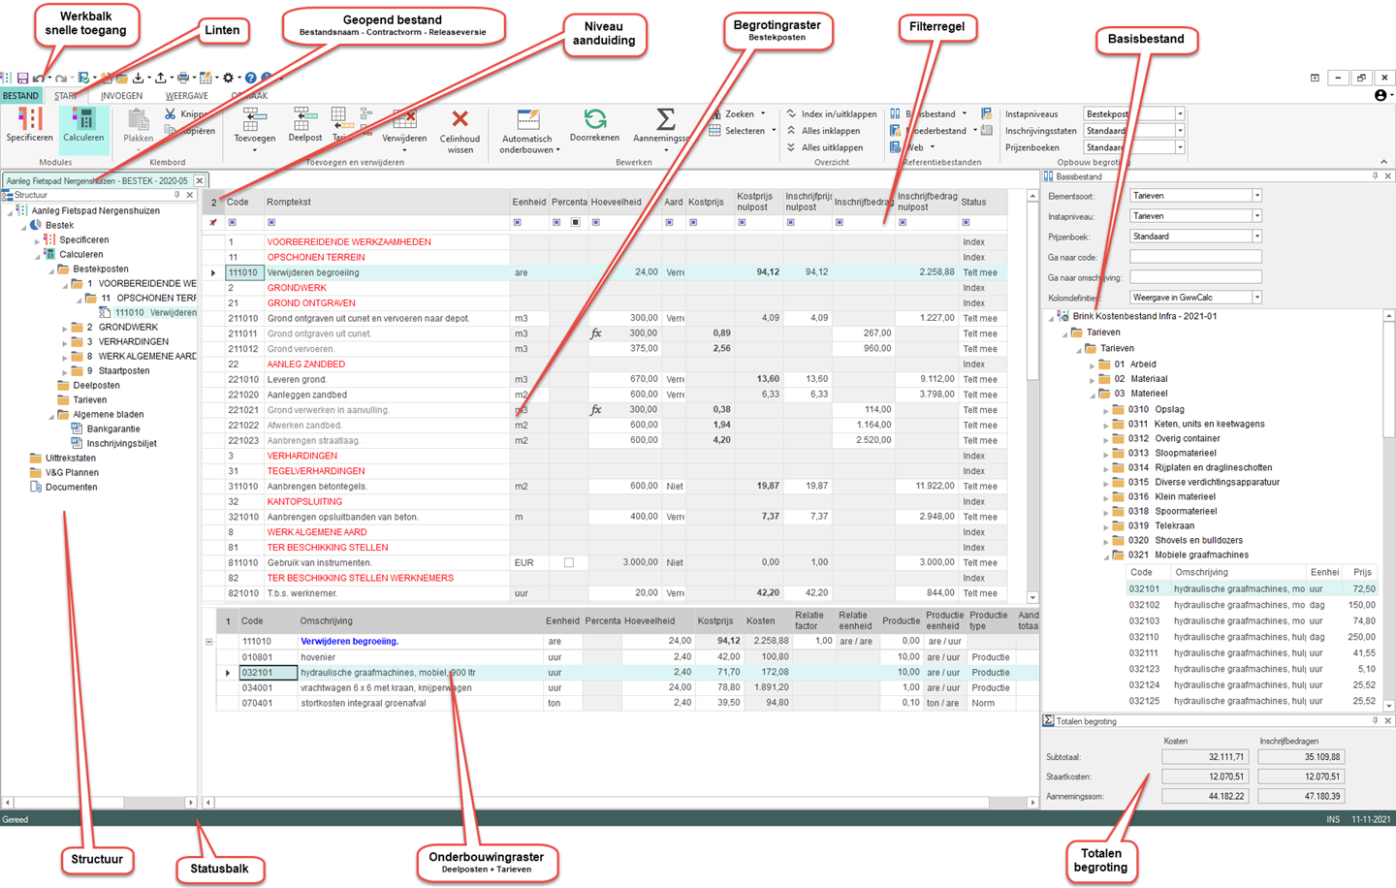Click the undo arrow in quick-access toolbar

pos(39,78)
